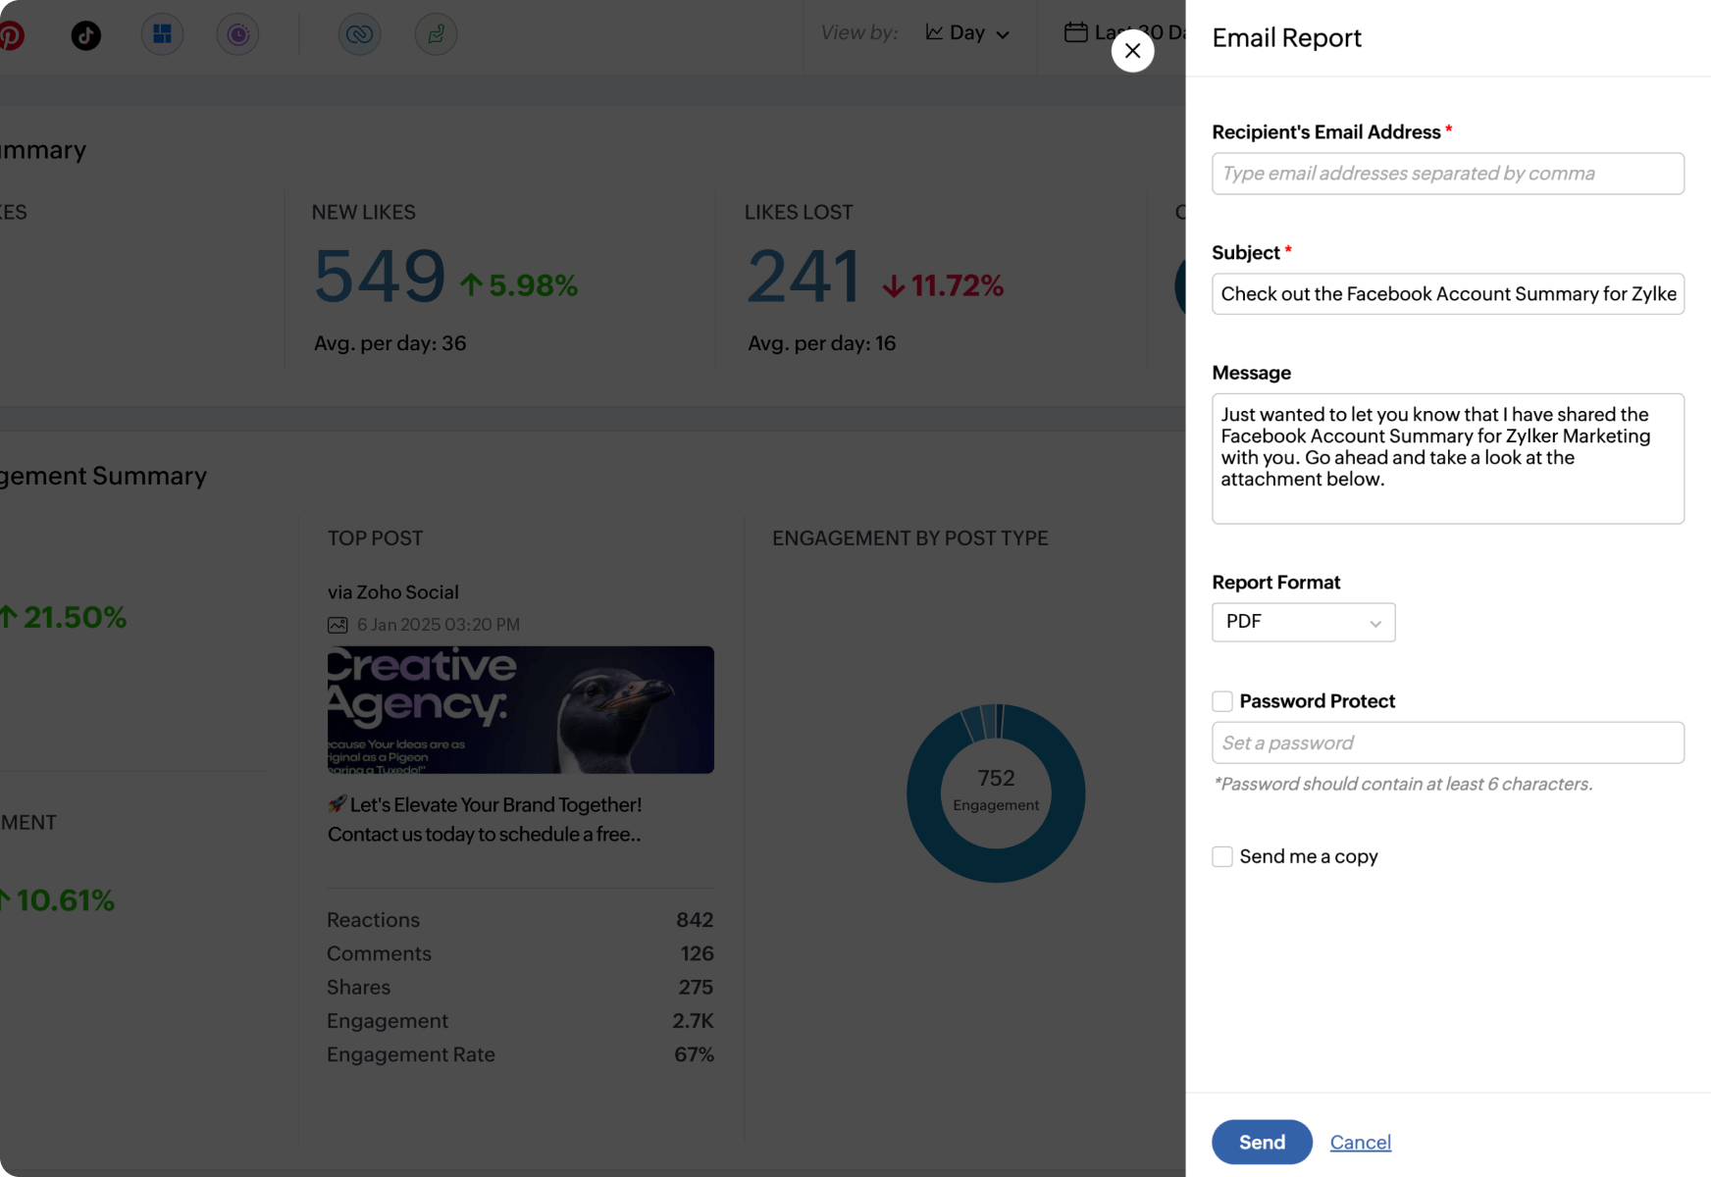The image size is (1711, 1177).
Task: Click the Set a password field
Action: [x=1447, y=742]
